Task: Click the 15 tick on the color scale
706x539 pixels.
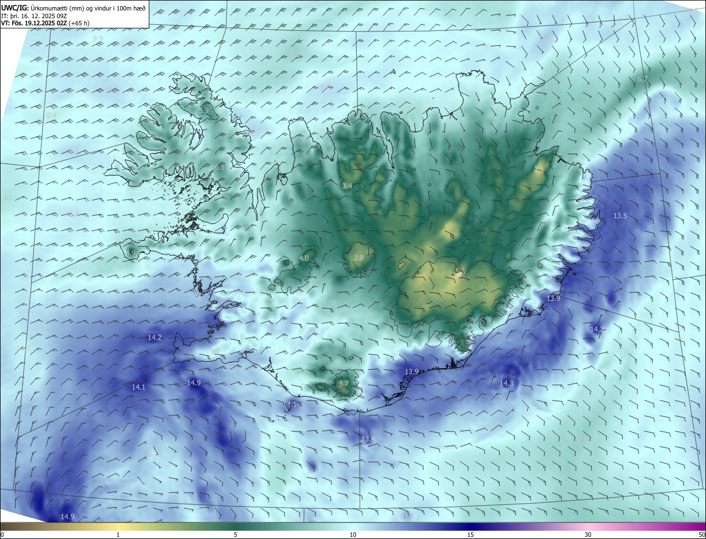Action: tap(470, 535)
